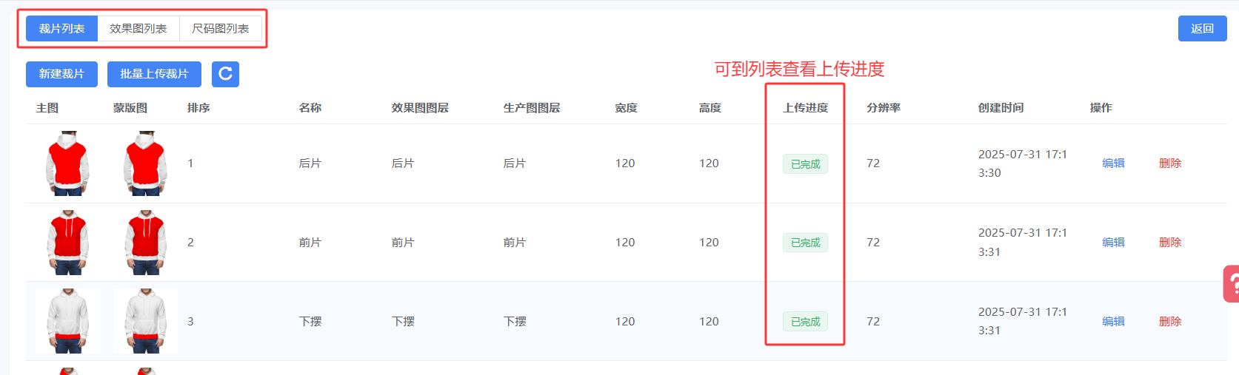Edit the 后片 row

pyautogui.click(x=1113, y=163)
